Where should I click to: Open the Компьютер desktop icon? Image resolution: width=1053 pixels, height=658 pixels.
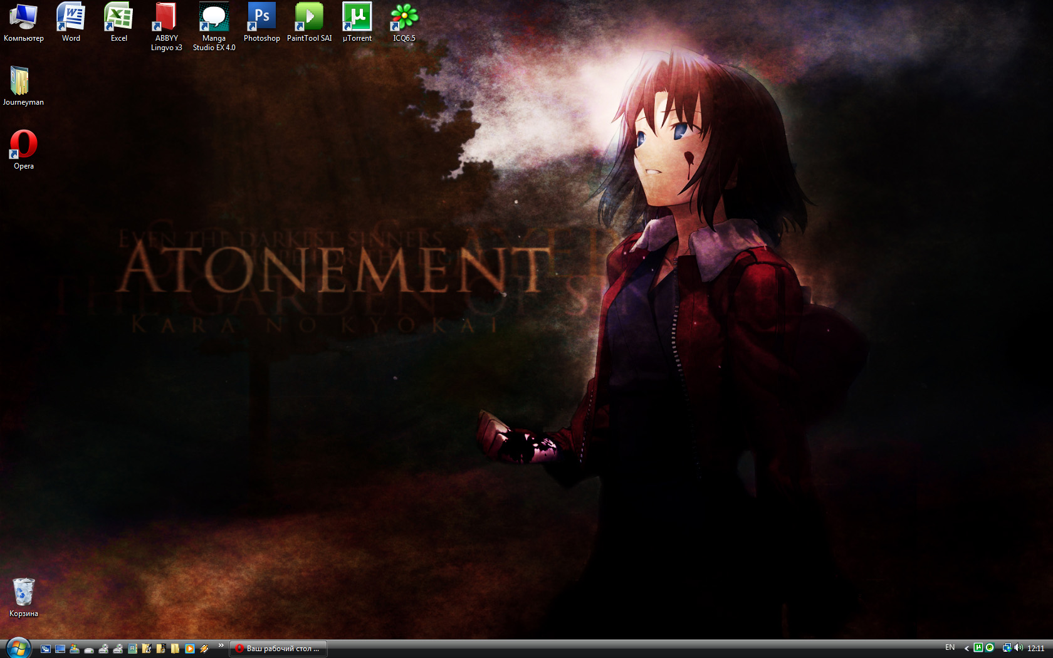pyautogui.click(x=23, y=23)
